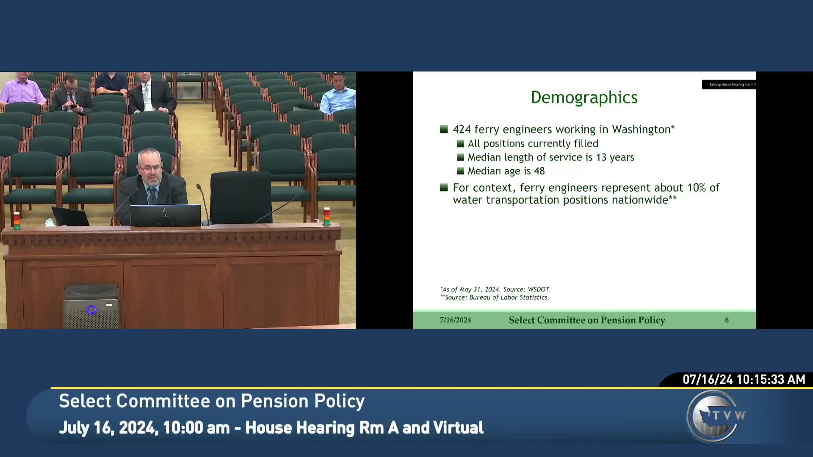Click the right stacked signal light on desk
The height and width of the screenshot is (457, 813).
coord(326,216)
